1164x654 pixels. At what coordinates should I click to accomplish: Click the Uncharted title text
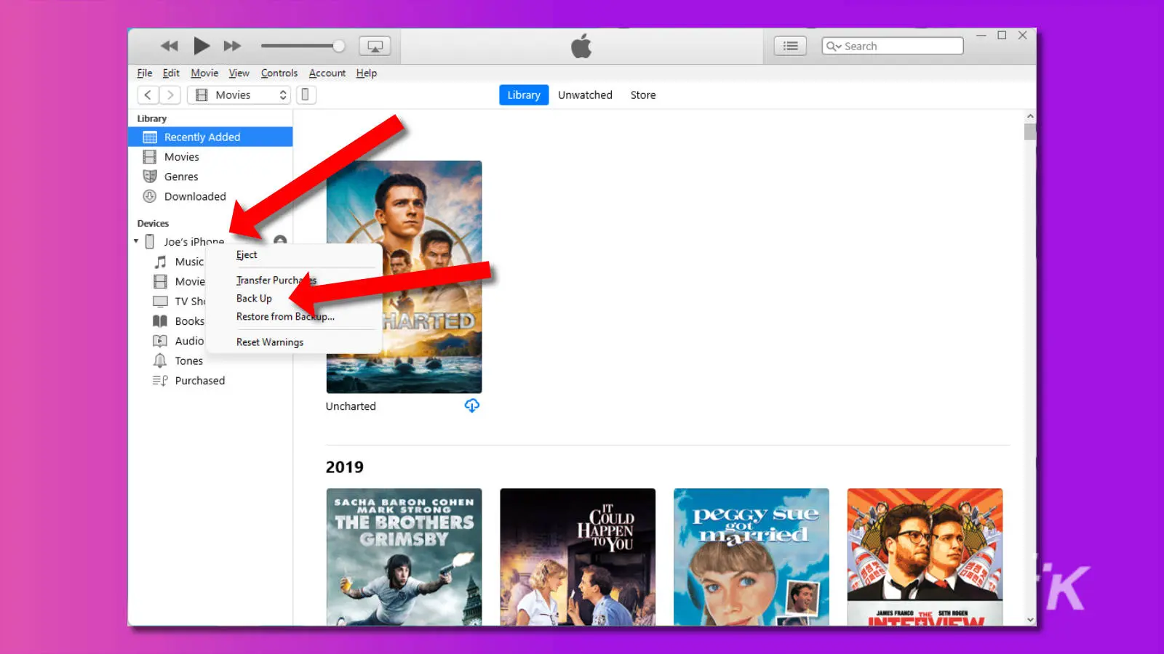(351, 406)
